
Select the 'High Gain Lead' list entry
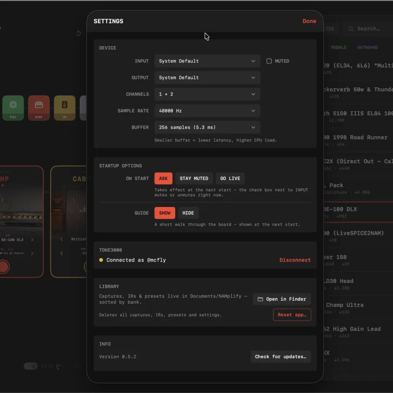click(x=358, y=331)
